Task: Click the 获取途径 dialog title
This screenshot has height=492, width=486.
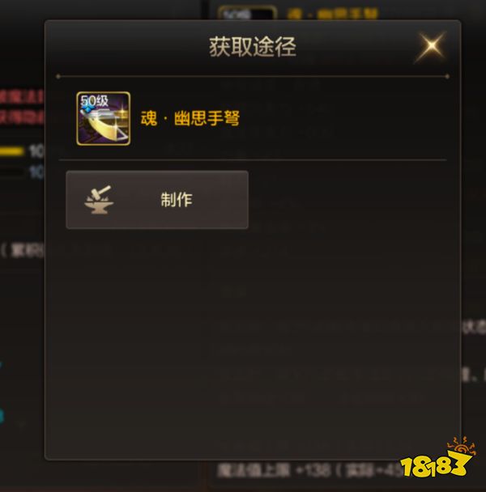Action: click(253, 47)
